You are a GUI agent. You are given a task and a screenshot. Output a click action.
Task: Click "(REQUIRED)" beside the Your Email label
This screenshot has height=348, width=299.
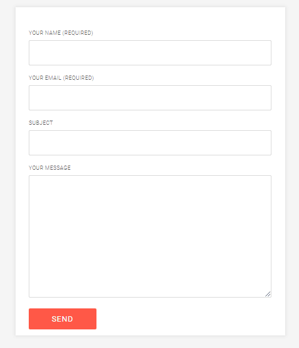[78, 78]
